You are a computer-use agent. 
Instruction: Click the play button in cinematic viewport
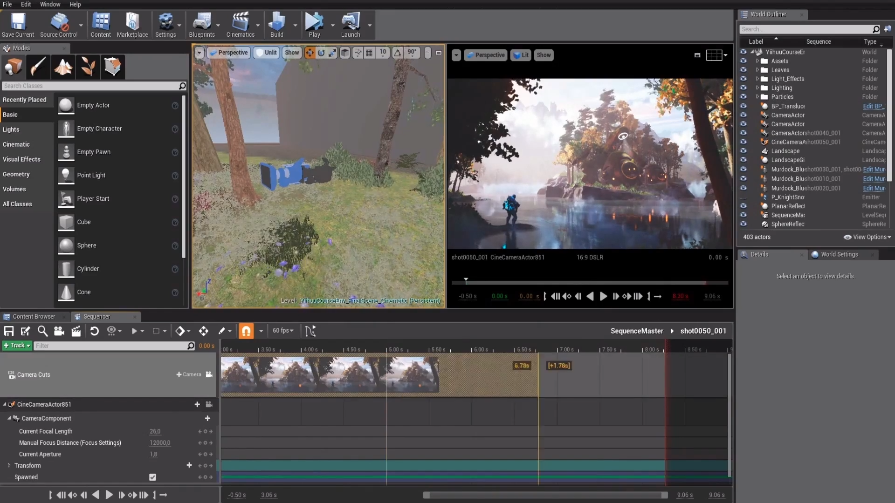point(603,296)
